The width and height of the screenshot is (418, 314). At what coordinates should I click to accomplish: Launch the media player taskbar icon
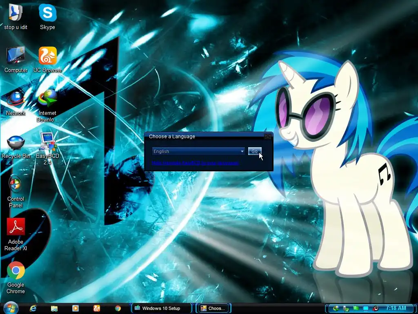click(76, 308)
